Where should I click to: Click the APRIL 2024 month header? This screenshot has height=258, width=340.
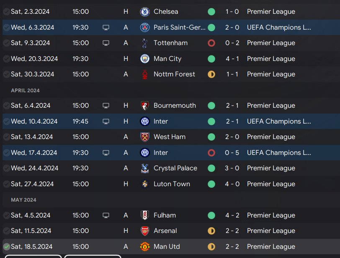[25, 90]
